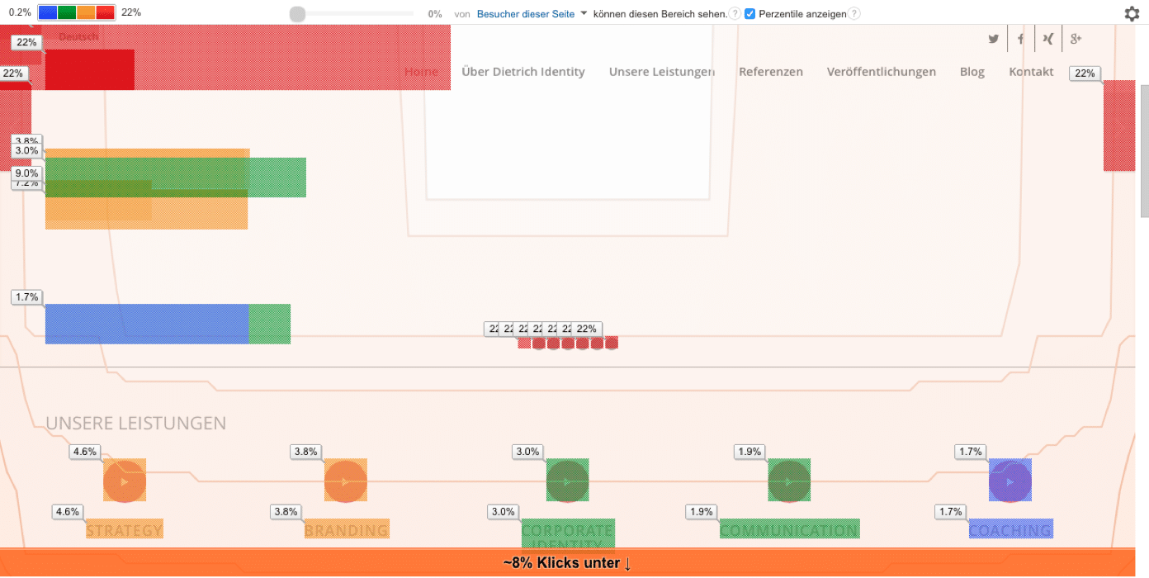The image size is (1149, 578).
Task: Click the Facebook social icon
Action: 1021,39
